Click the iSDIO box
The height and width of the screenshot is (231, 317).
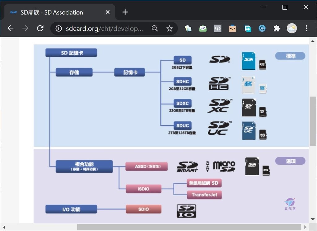144,189
